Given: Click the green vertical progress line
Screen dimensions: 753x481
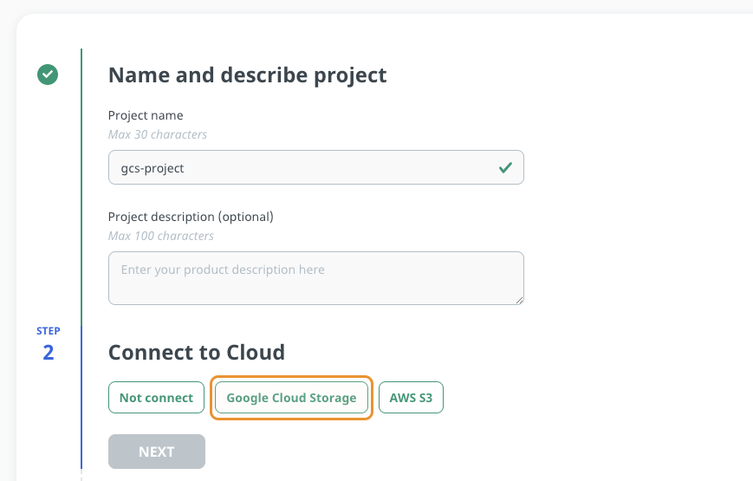Looking at the screenshot, I should pos(81,187).
